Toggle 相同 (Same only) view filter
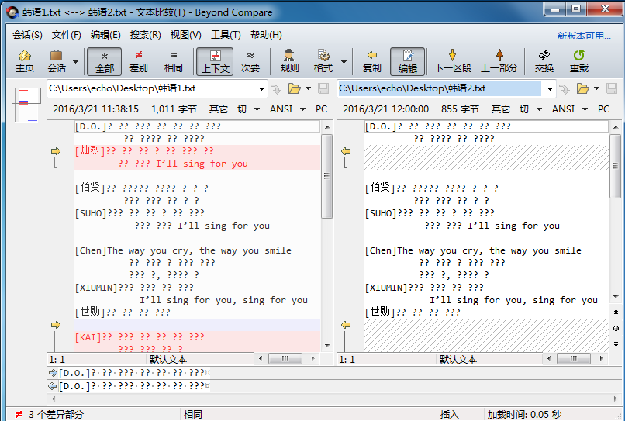Image resolution: width=625 pixels, height=421 pixels. click(x=174, y=60)
